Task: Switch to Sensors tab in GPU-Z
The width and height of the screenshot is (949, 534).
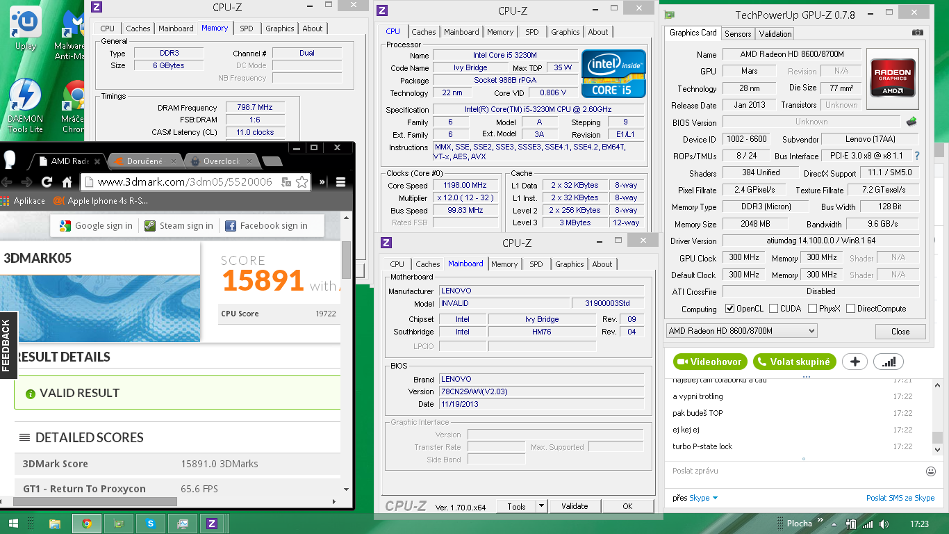Action: 738,33
